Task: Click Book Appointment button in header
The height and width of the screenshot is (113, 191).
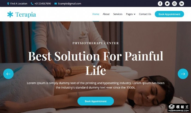Action: tap(169, 14)
